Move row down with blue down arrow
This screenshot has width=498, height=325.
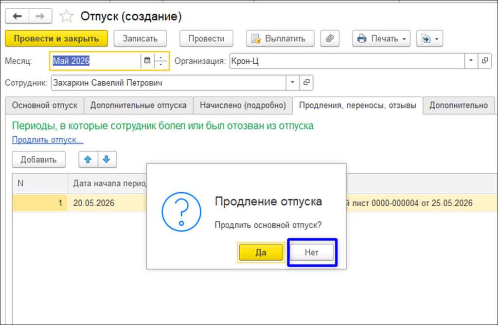[x=107, y=160]
